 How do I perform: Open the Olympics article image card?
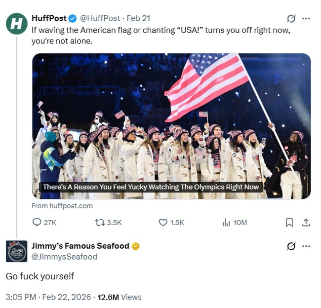coord(171,126)
